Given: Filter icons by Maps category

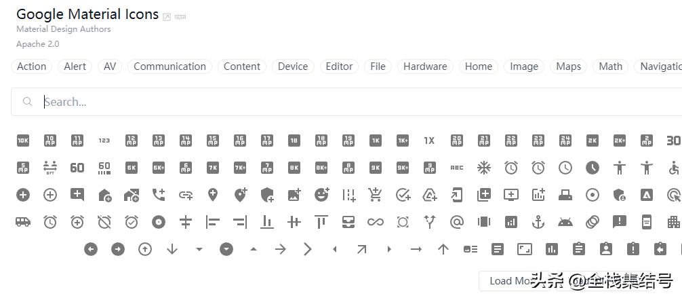Looking at the screenshot, I should point(569,67).
